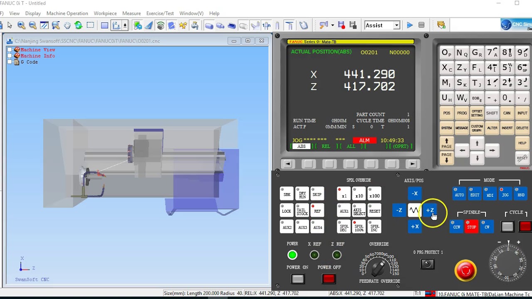Click the red emergency stop button
Screen dimensions: 532x299
click(x=465, y=271)
